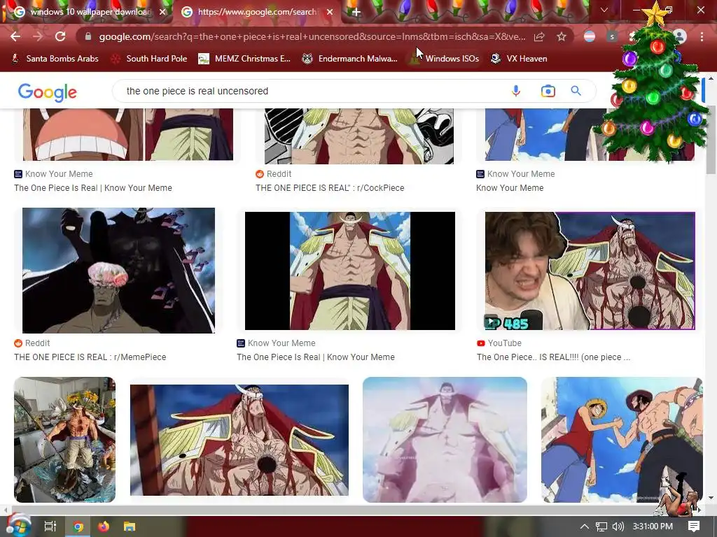Bookmark this page with the star icon
717x537 pixels.
click(562, 36)
